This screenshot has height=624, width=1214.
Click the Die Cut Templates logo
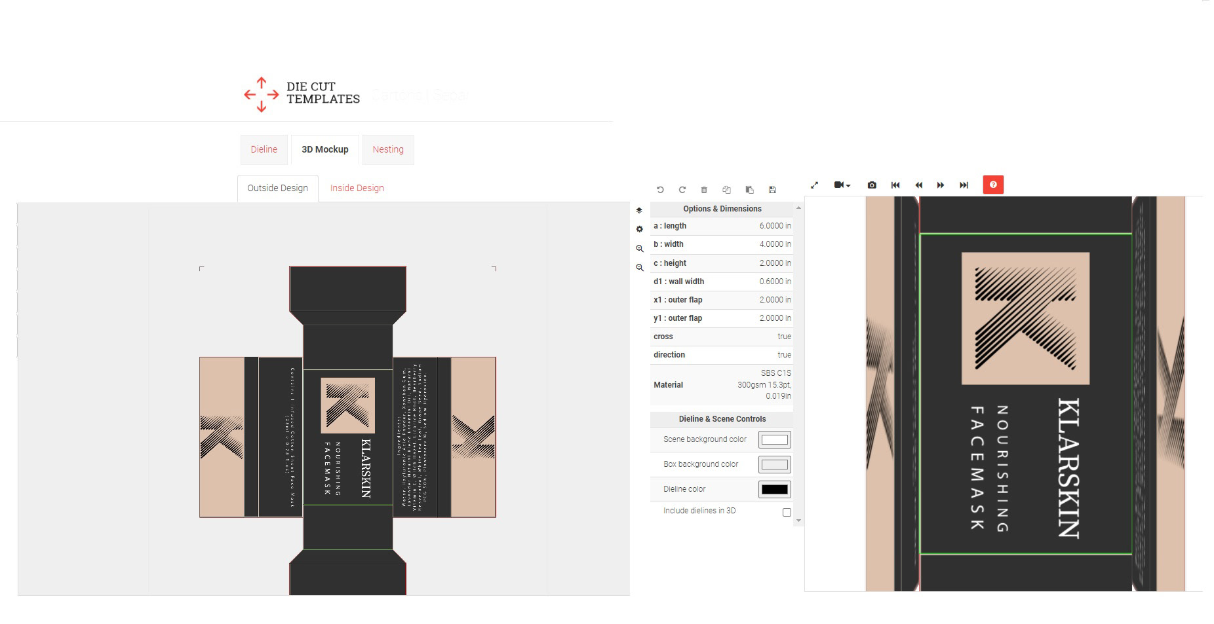302,94
